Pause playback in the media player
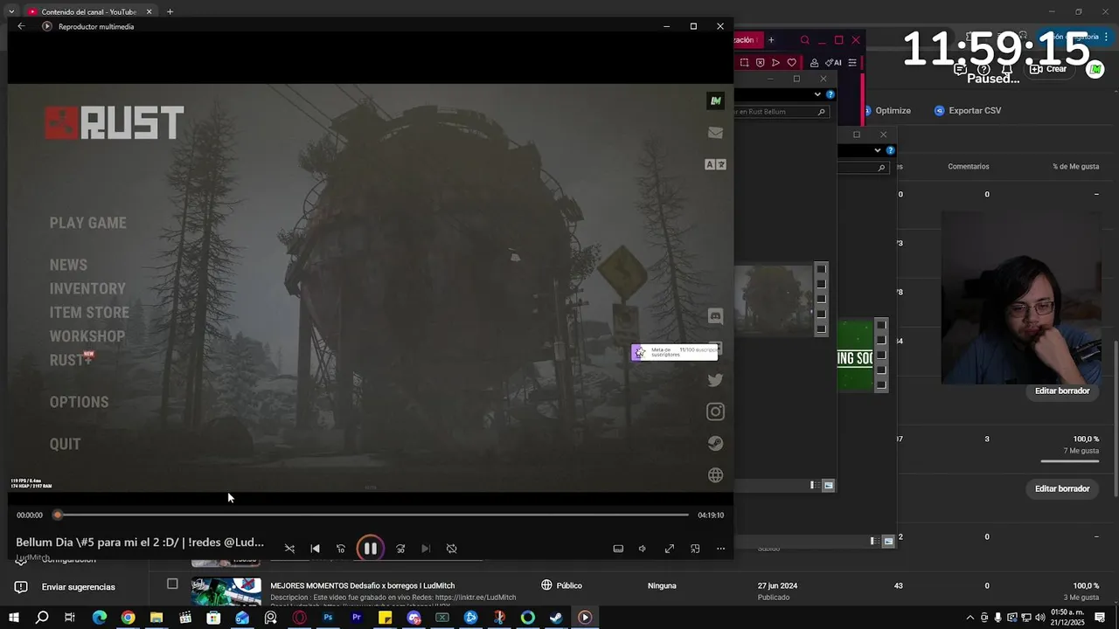Viewport: 1119px width, 629px height. pos(370,549)
